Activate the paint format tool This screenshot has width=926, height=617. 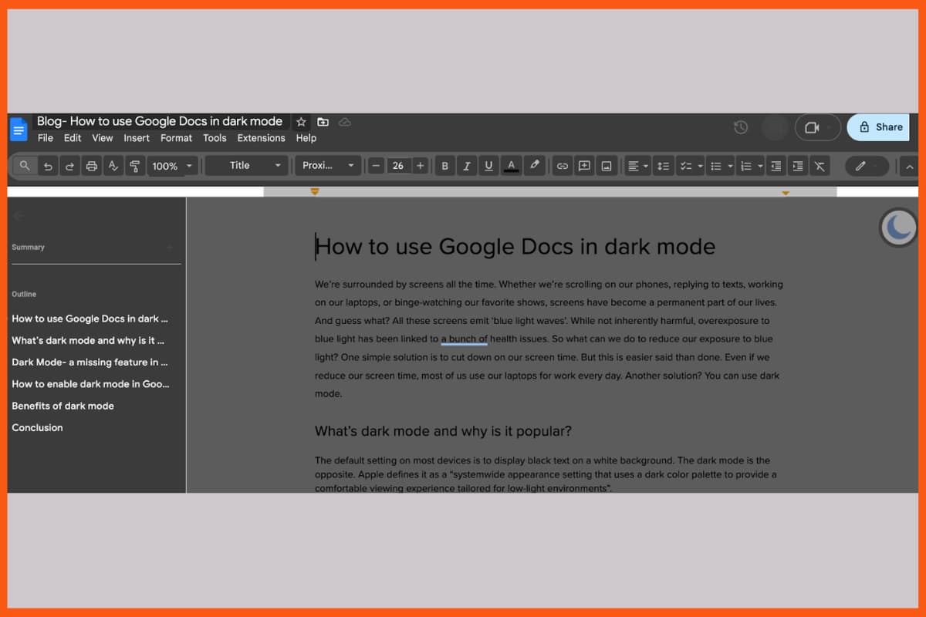(135, 166)
